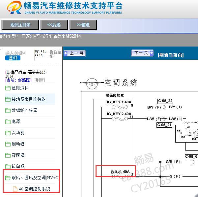
Task: Go forward with >>前进 button
Action: tap(83, 25)
